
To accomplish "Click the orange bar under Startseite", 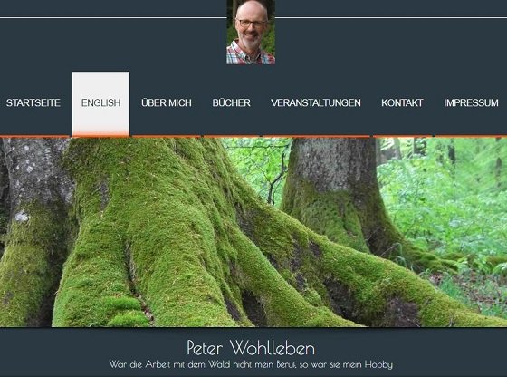I will click(35, 136).
